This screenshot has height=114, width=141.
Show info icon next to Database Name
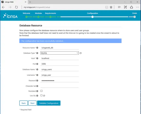tap(37, 69)
